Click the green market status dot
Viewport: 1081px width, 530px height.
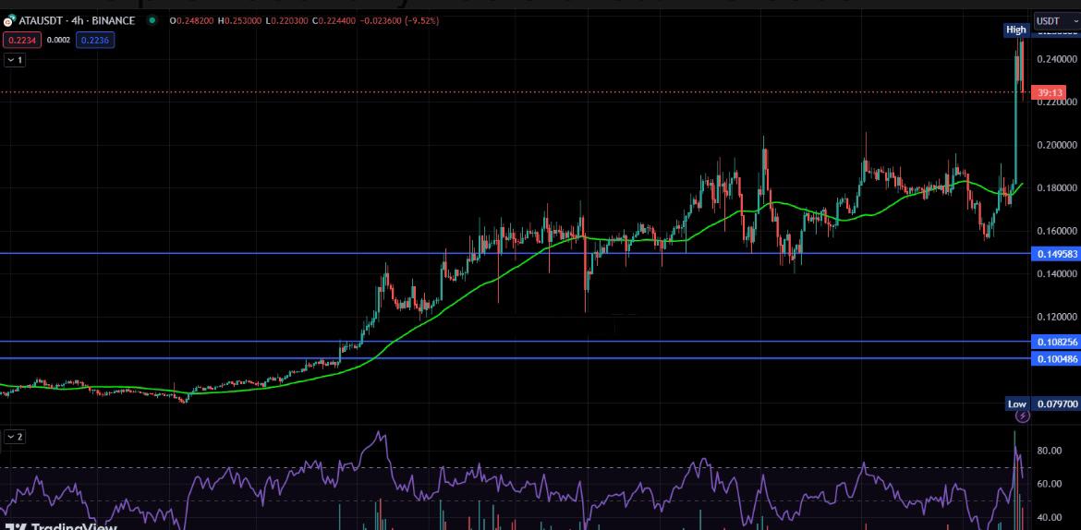pyautogui.click(x=152, y=20)
